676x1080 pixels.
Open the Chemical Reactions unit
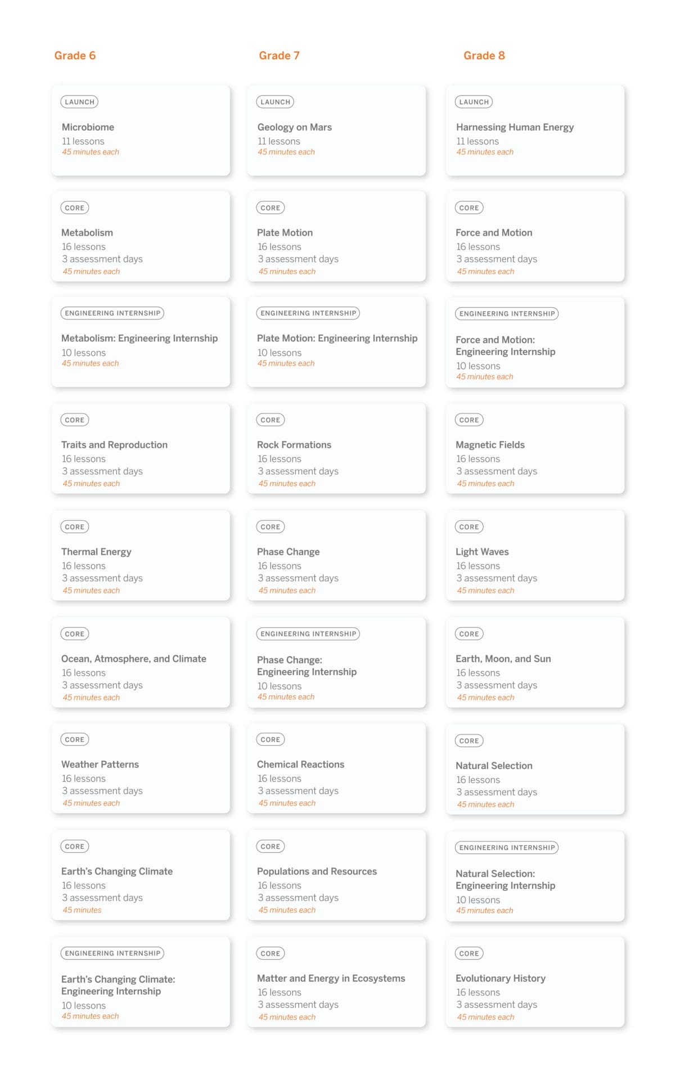coord(336,768)
